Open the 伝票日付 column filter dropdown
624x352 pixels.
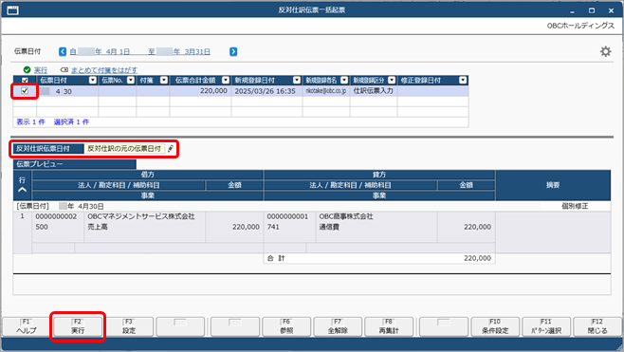pos(93,80)
